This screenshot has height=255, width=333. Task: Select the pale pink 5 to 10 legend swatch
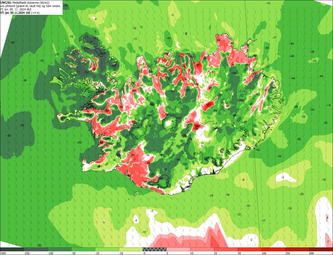point(178,249)
